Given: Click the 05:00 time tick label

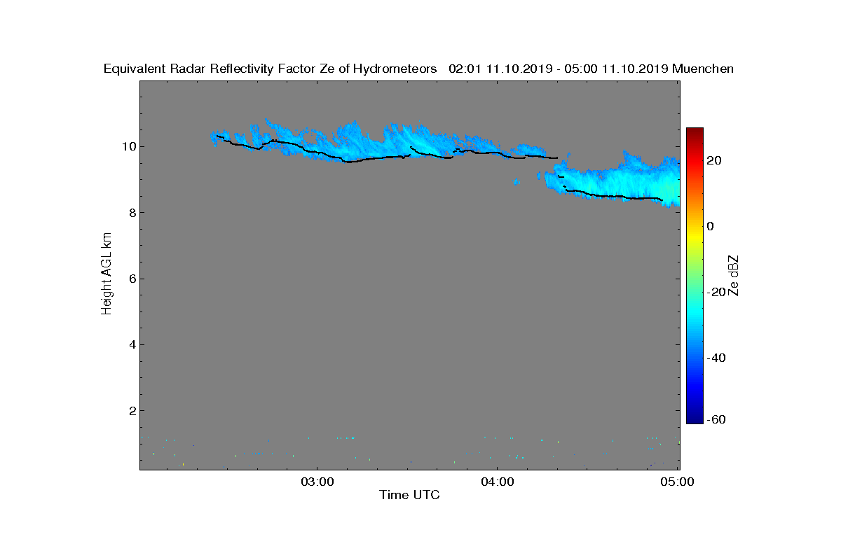Looking at the screenshot, I should (678, 482).
